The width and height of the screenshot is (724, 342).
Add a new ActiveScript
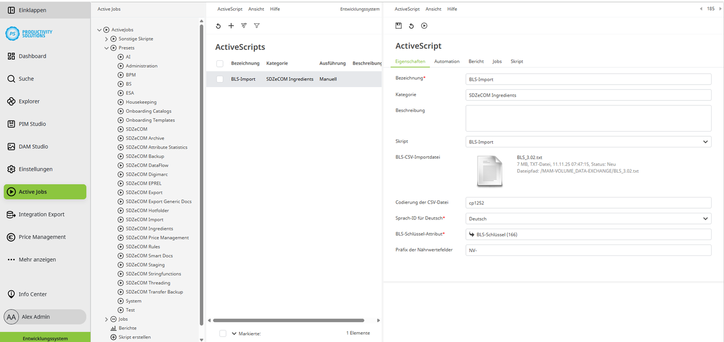click(231, 26)
